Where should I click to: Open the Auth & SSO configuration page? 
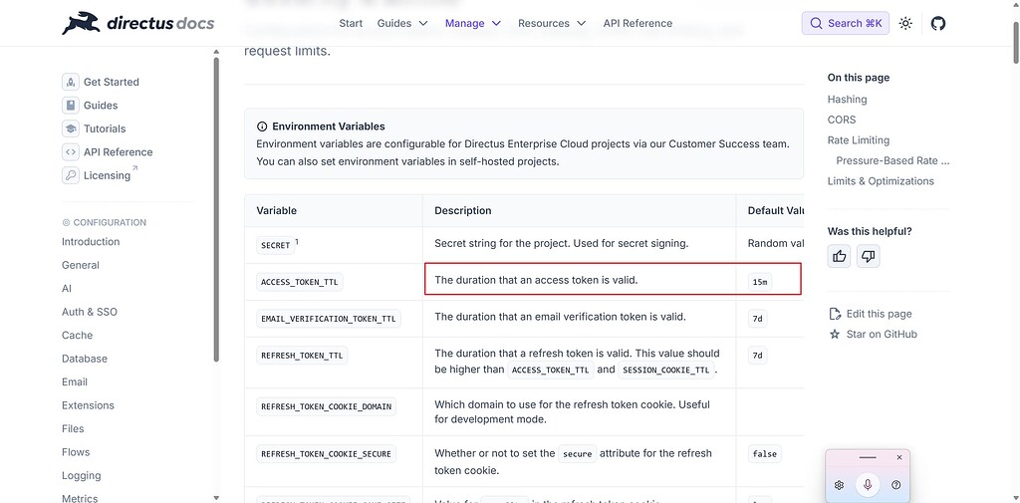[90, 312]
